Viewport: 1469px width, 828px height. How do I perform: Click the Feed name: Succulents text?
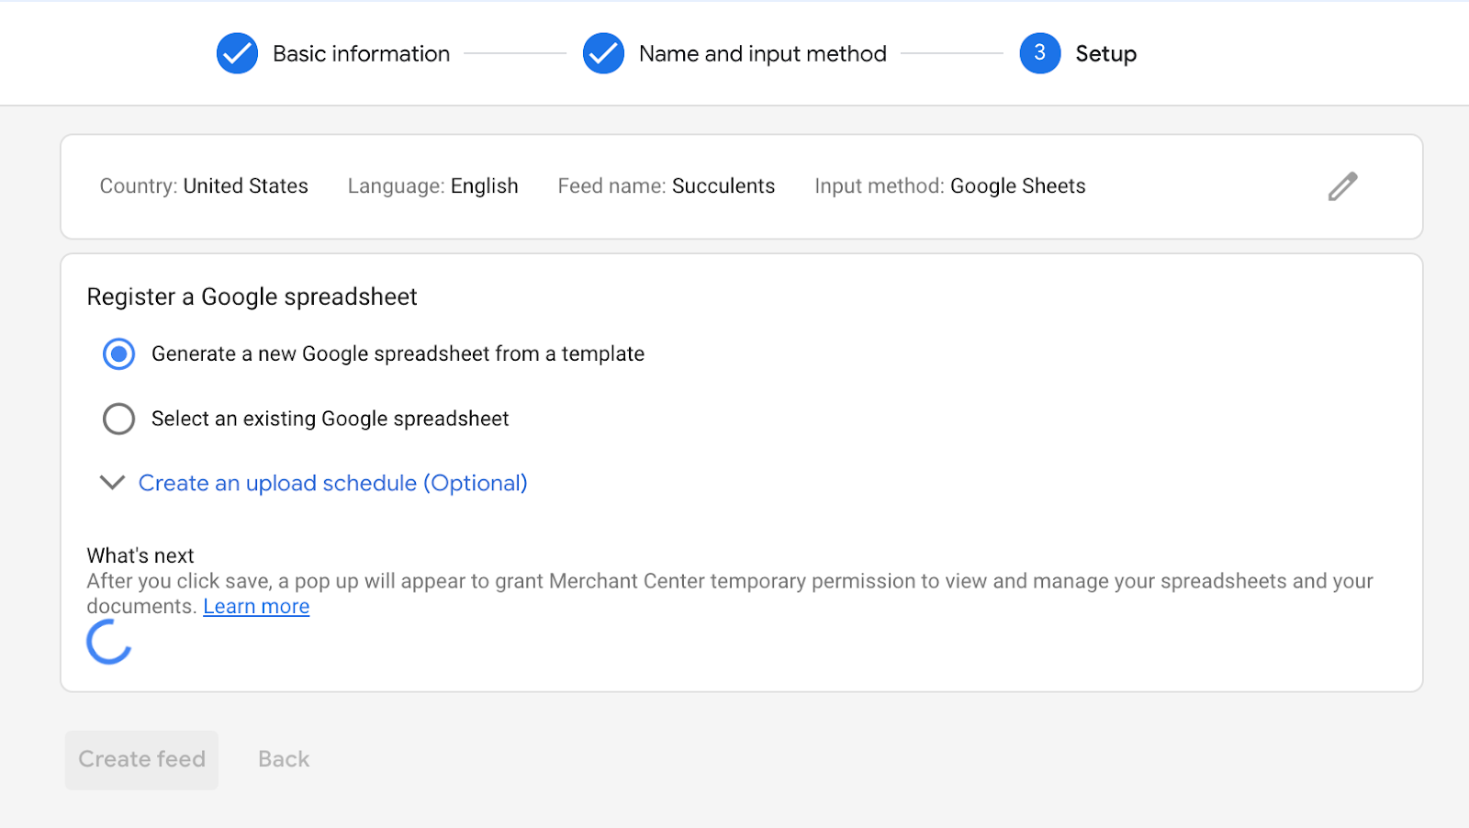point(667,186)
